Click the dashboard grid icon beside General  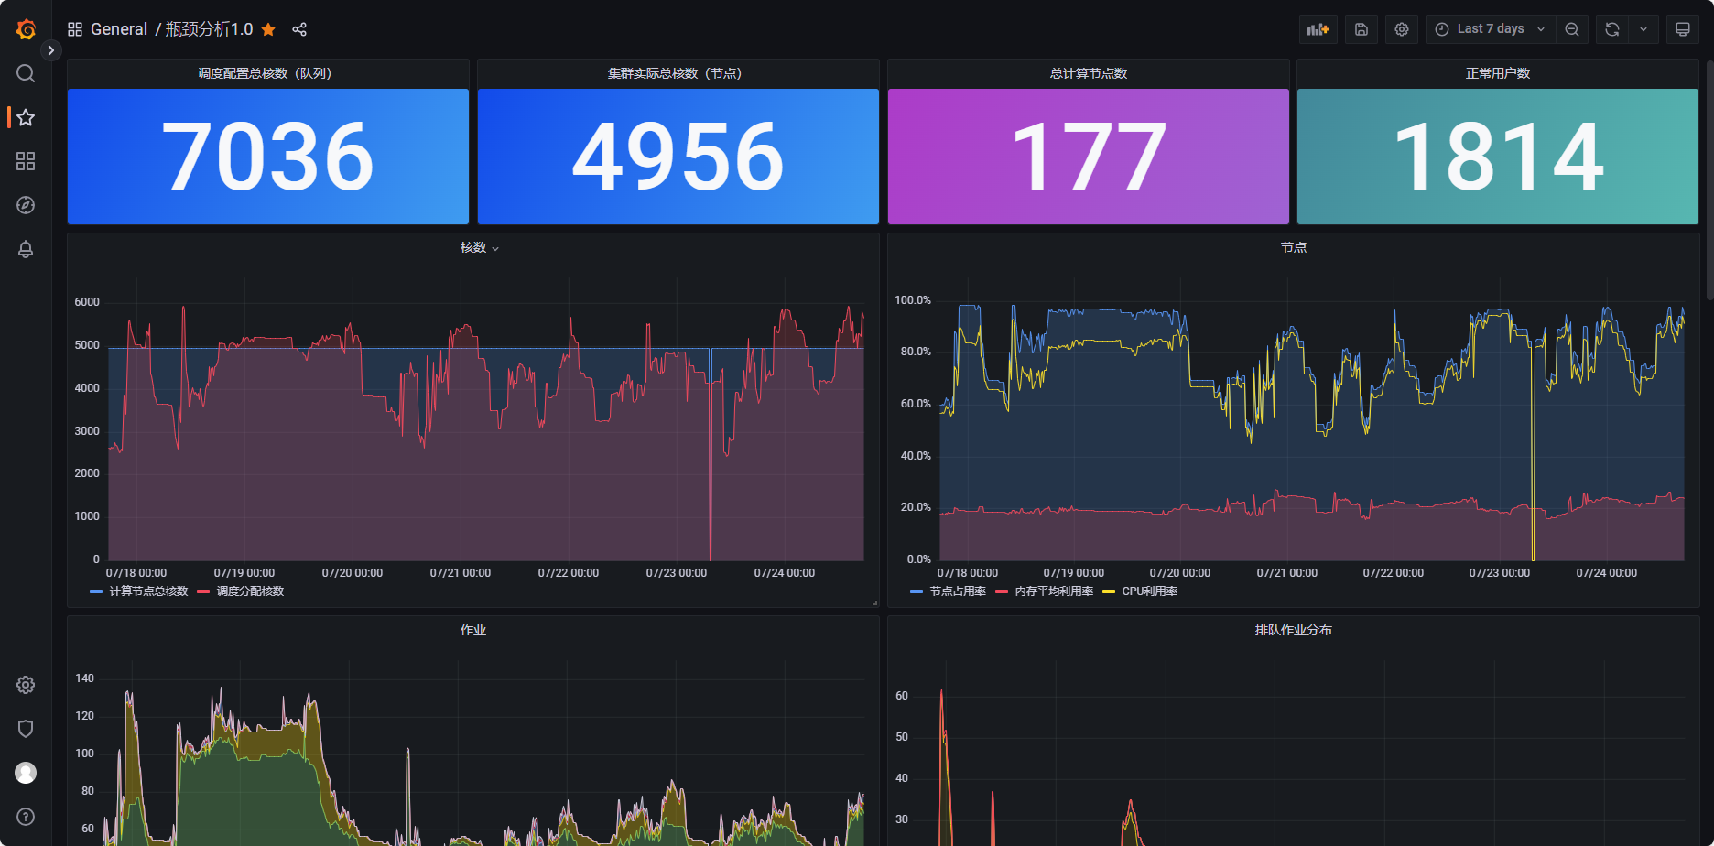click(75, 29)
